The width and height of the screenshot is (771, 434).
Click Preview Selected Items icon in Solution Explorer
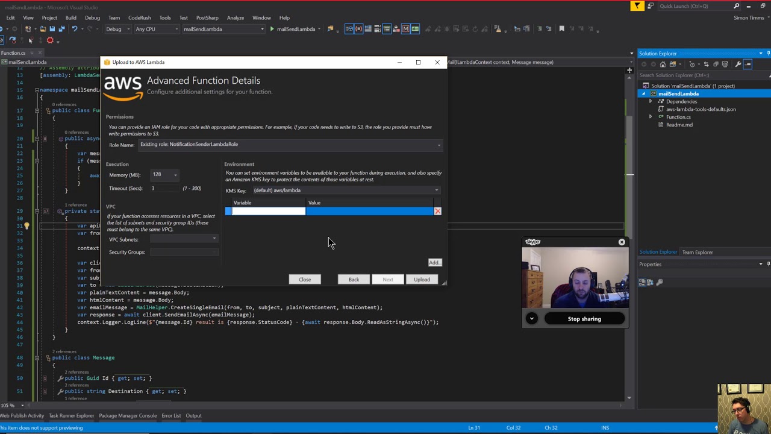(748, 64)
